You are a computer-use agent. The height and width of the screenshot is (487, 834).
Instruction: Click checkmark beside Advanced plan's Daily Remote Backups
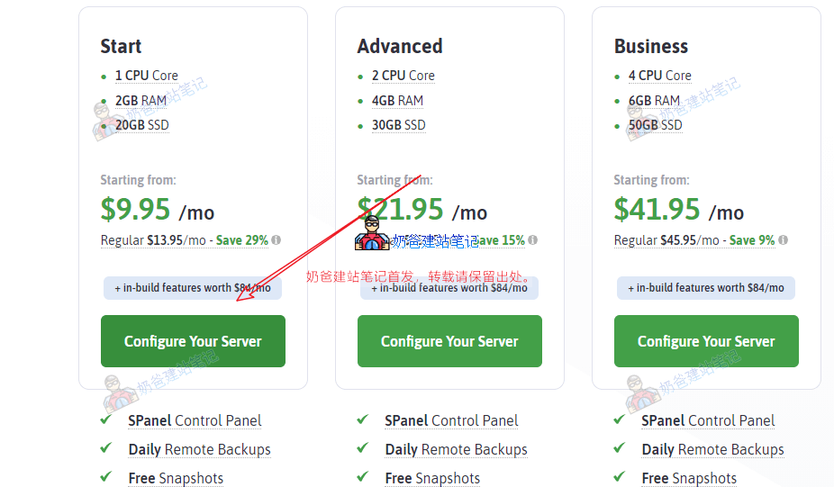pos(363,448)
